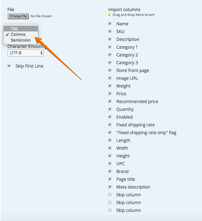Enable the first Skip column checkbox
Viewport: 202px width, 221px height.
(110, 195)
